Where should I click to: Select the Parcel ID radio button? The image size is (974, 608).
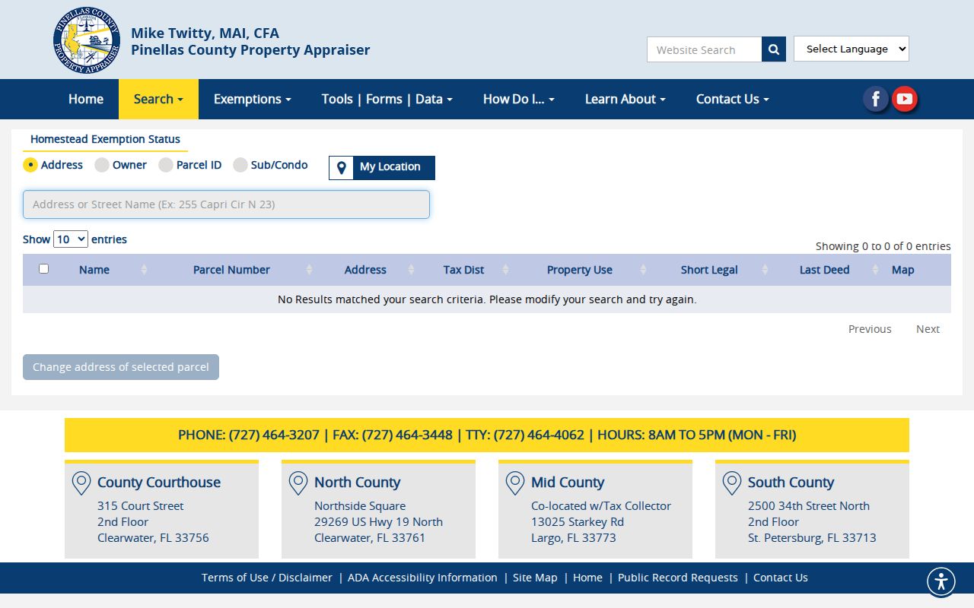(x=166, y=165)
